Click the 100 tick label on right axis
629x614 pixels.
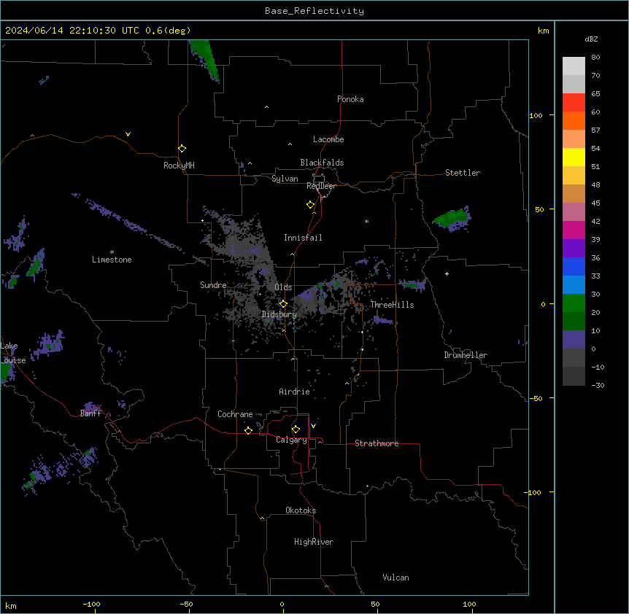pos(536,115)
